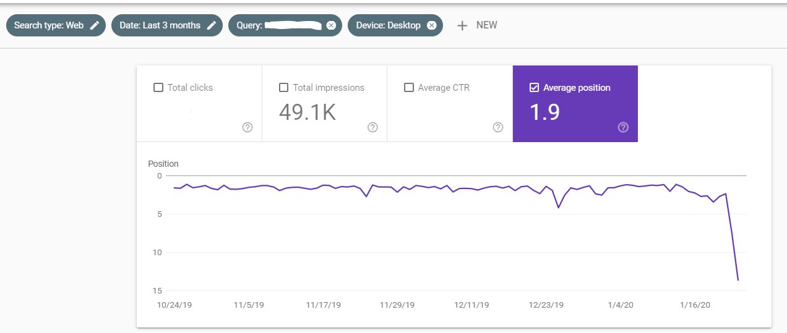Image resolution: width=787 pixels, height=333 pixels.
Task: Select the 1.9 average position value
Action: [x=545, y=112]
